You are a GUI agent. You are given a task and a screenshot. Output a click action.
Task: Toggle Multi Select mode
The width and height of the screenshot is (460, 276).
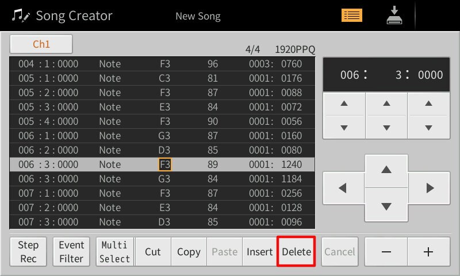pos(115,252)
